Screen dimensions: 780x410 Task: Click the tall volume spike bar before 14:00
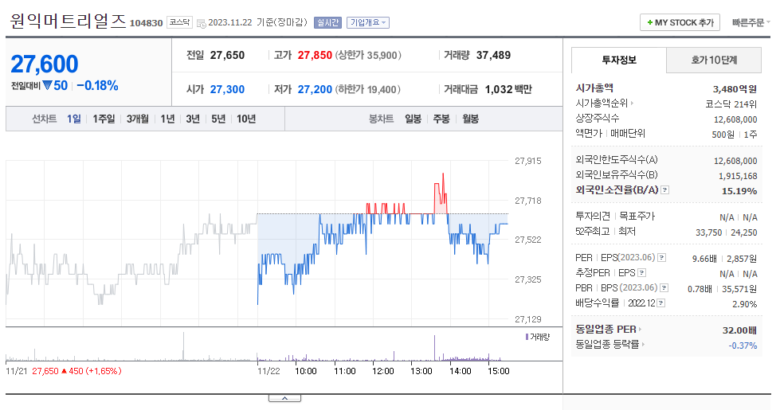pos(435,348)
